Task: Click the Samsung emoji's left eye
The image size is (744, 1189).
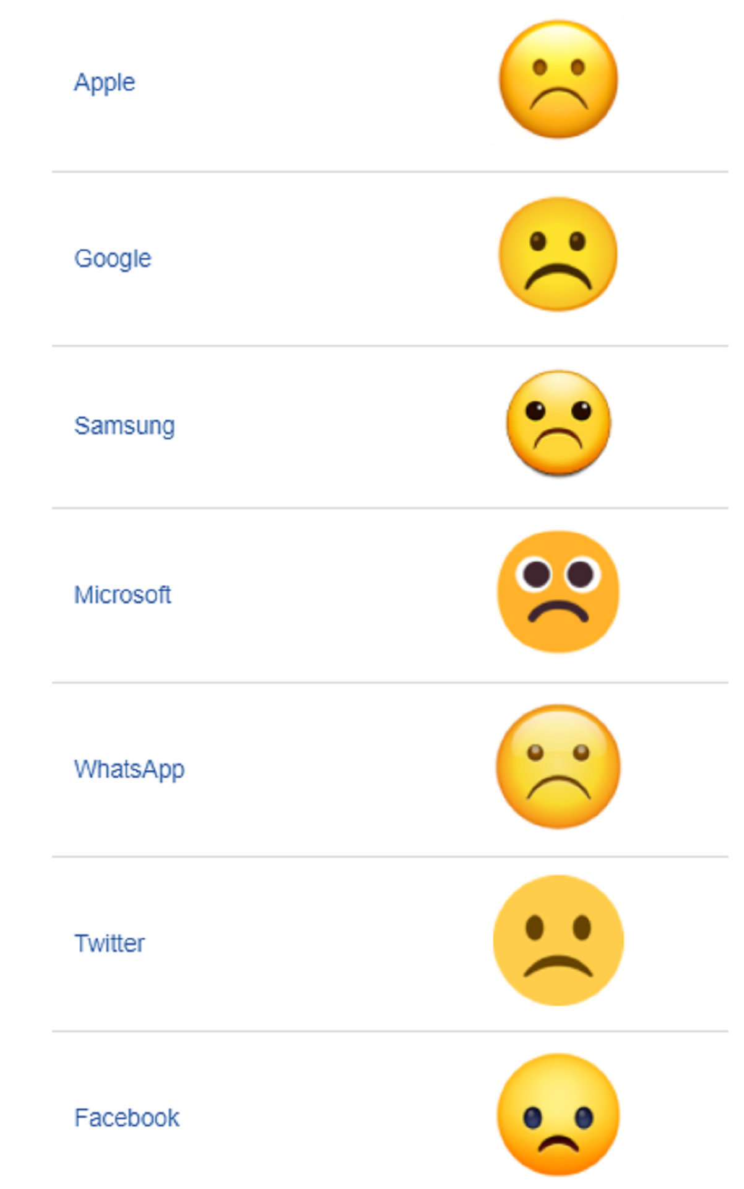Action: [x=535, y=411]
